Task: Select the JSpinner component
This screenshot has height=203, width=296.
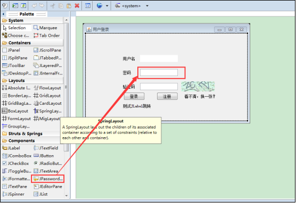Action: (x=13, y=194)
